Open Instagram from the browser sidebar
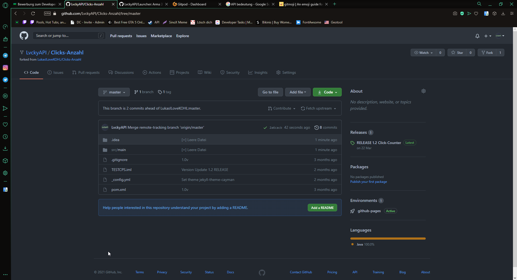Image resolution: width=517 pixels, height=280 pixels. coord(5,68)
